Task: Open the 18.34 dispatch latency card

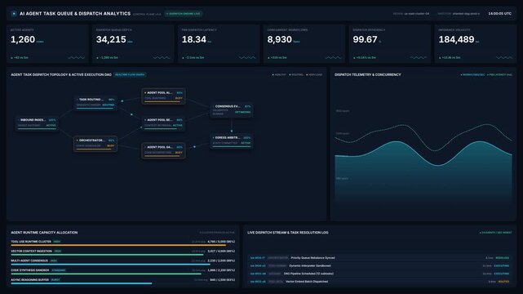Action: point(219,44)
